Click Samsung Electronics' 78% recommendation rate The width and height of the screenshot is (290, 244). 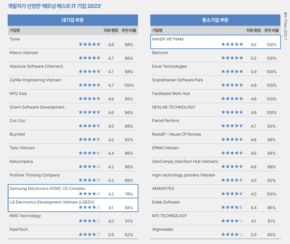[x=129, y=194]
